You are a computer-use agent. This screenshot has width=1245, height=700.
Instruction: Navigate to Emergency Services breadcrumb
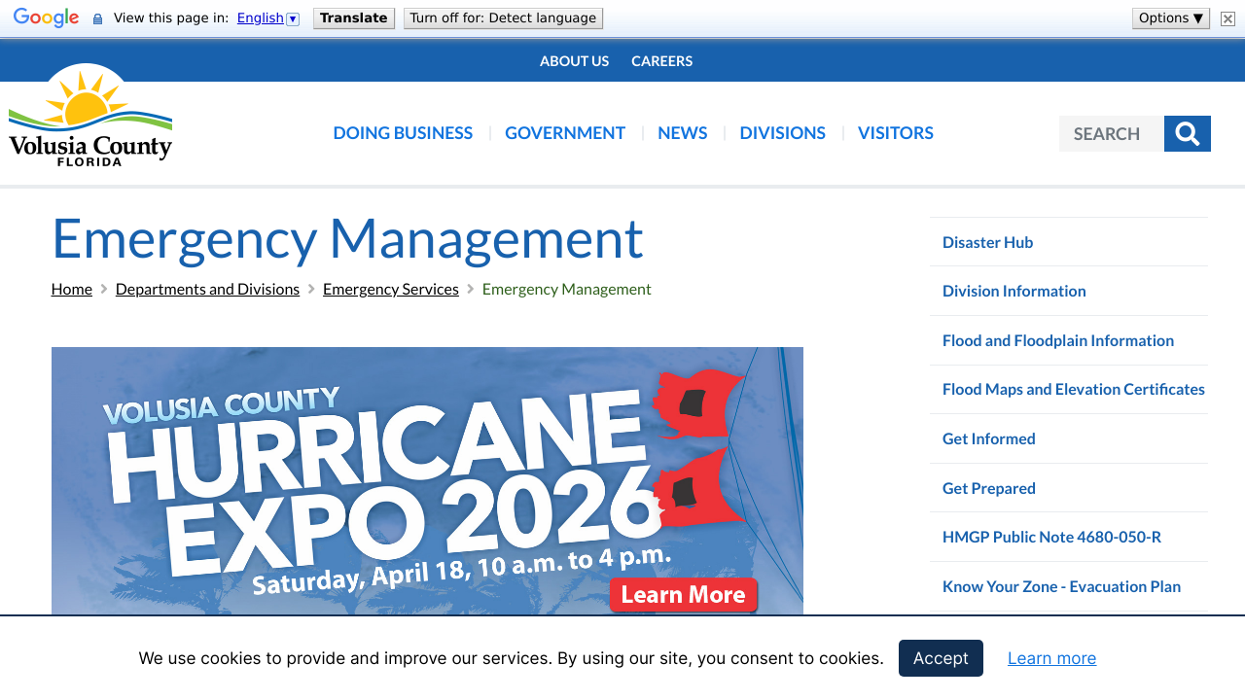pos(390,288)
